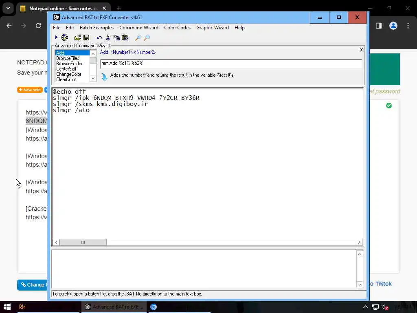Viewport: 417px width, 313px height.
Task: Click the output pane scroll-down arrow
Action: [360, 284]
